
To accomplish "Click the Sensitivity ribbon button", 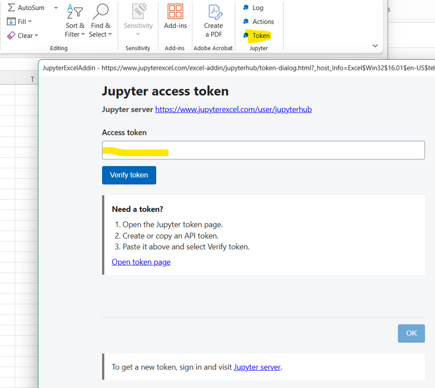I will pyautogui.click(x=138, y=20).
